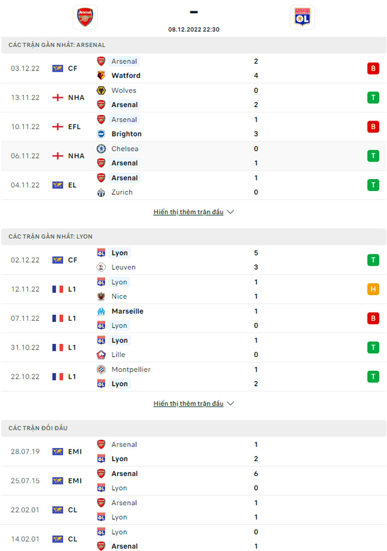The width and height of the screenshot is (387, 551).
Task: Select the 'Các trận đối đầu' section header
Action: [x=193, y=428]
